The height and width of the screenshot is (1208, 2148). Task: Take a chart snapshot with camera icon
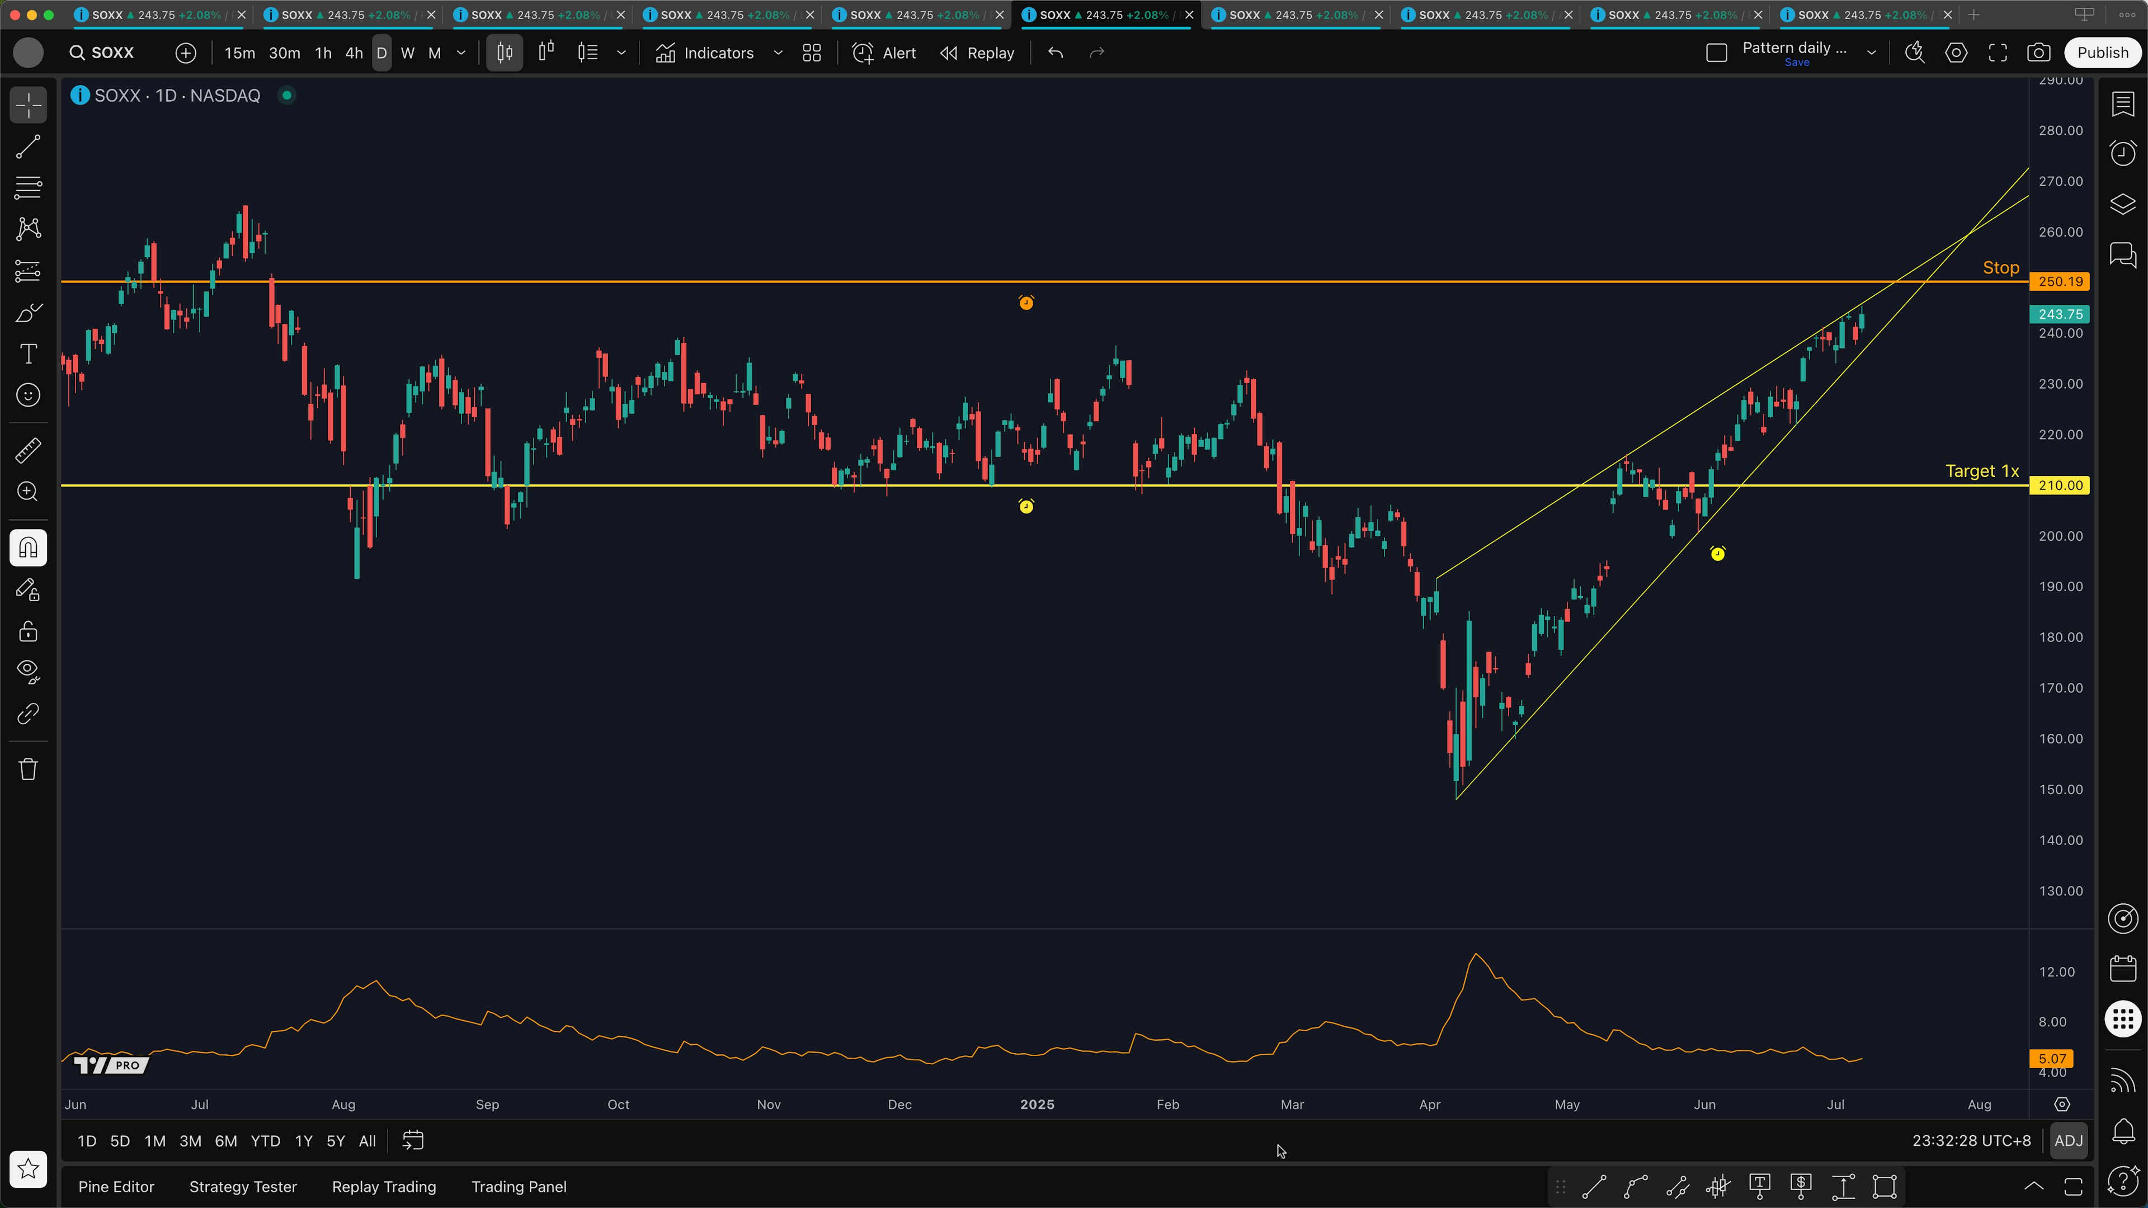coord(2039,53)
